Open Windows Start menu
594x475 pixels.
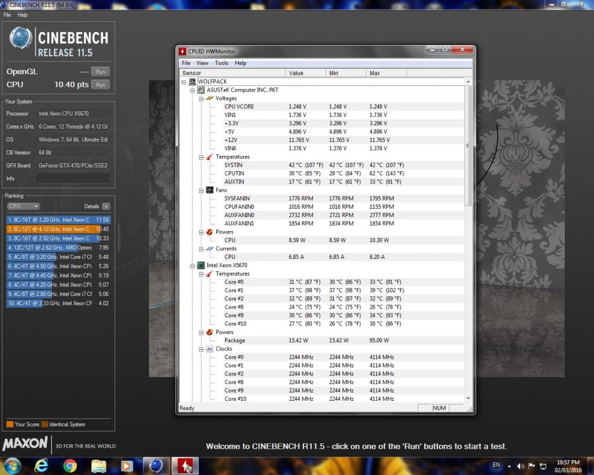[x=12, y=466]
